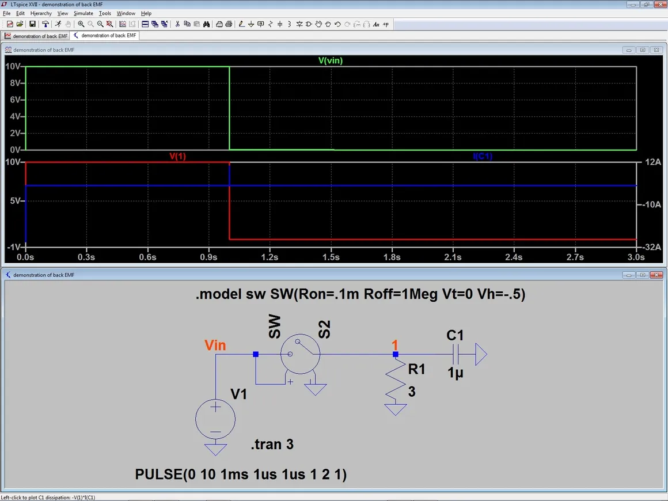668x501 pixels.
Task: Select the Resistor placement tool
Action: [x=271, y=24]
